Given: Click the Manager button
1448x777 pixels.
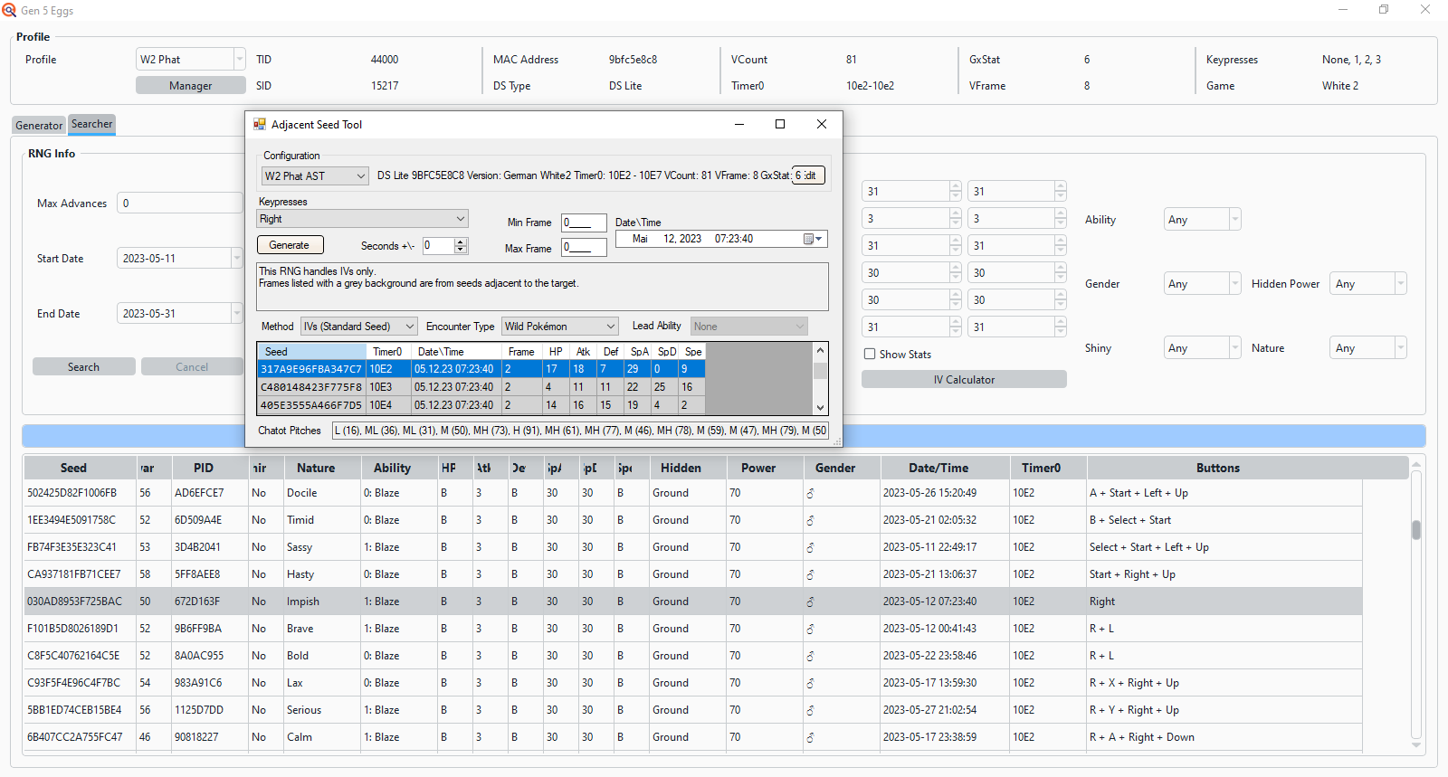Looking at the screenshot, I should coord(190,86).
